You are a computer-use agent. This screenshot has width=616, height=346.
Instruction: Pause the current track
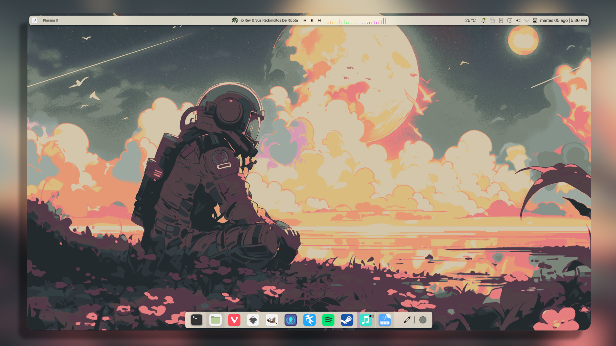(x=312, y=20)
